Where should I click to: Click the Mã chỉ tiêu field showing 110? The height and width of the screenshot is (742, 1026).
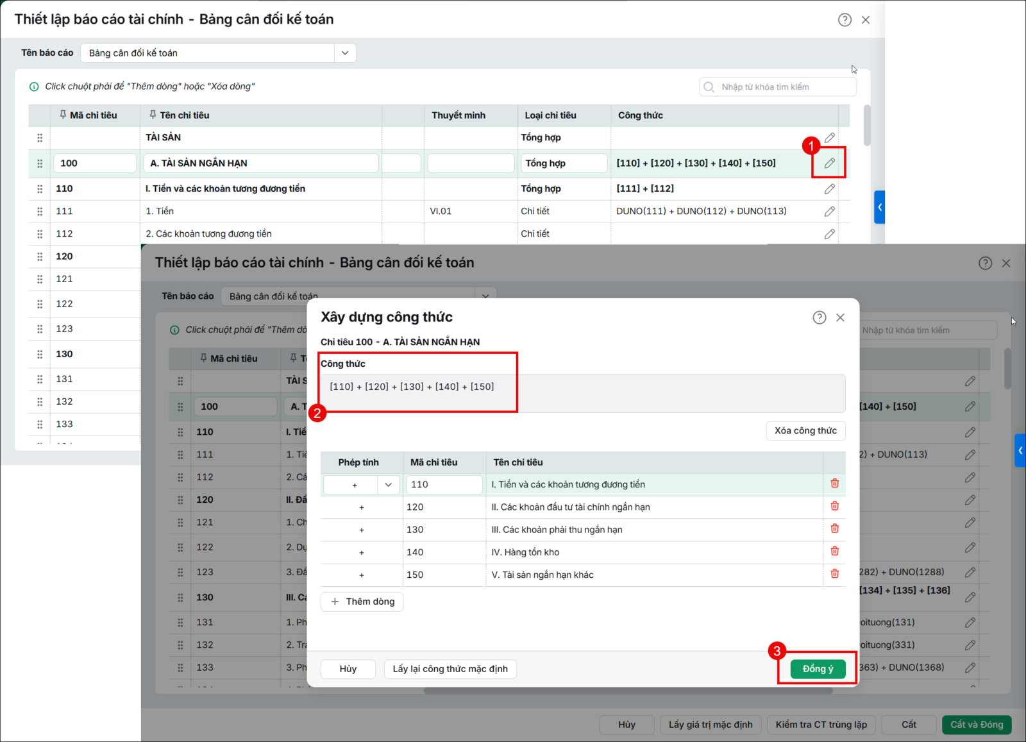pos(444,485)
